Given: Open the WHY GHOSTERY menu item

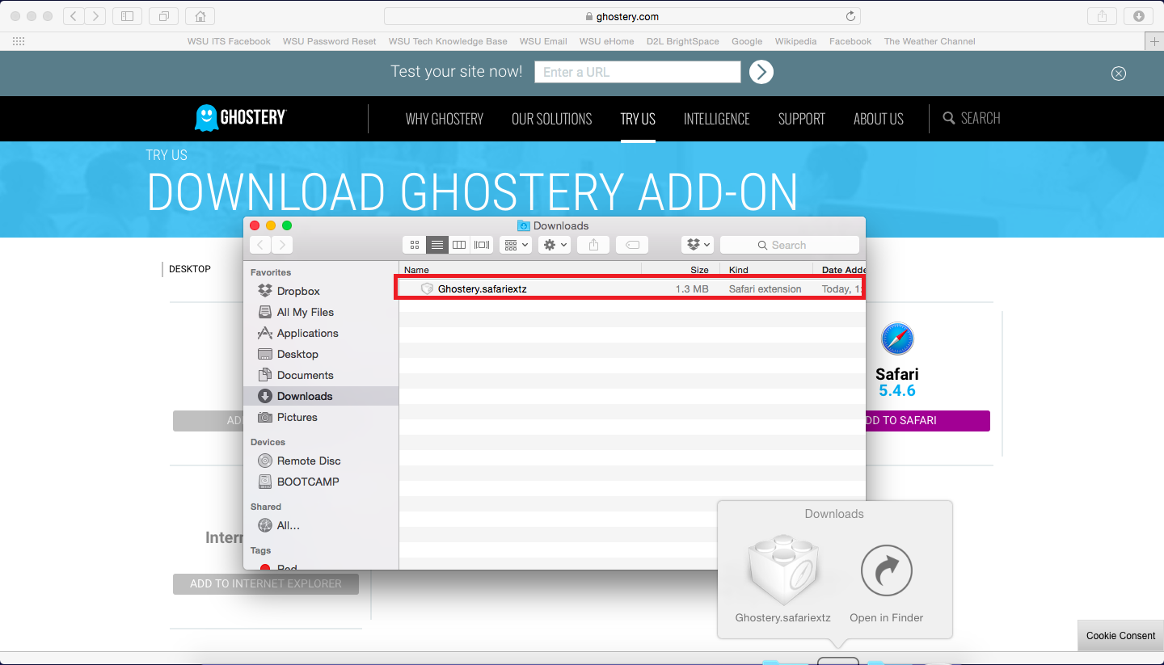Looking at the screenshot, I should [x=444, y=119].
